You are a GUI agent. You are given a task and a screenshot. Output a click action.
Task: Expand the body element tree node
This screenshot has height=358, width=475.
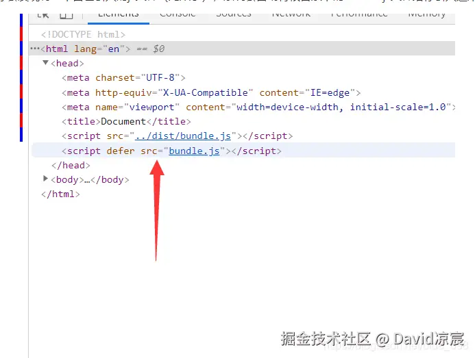pos(45,179)
